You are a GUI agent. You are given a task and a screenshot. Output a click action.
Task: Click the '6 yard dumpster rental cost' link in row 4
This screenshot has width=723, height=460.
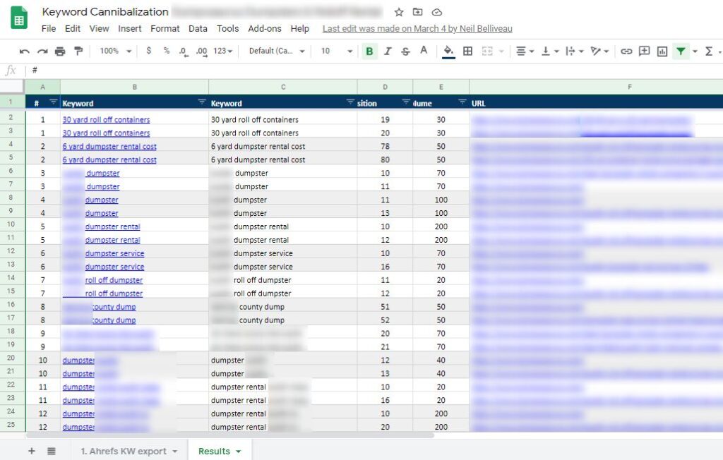click(109, 147)
